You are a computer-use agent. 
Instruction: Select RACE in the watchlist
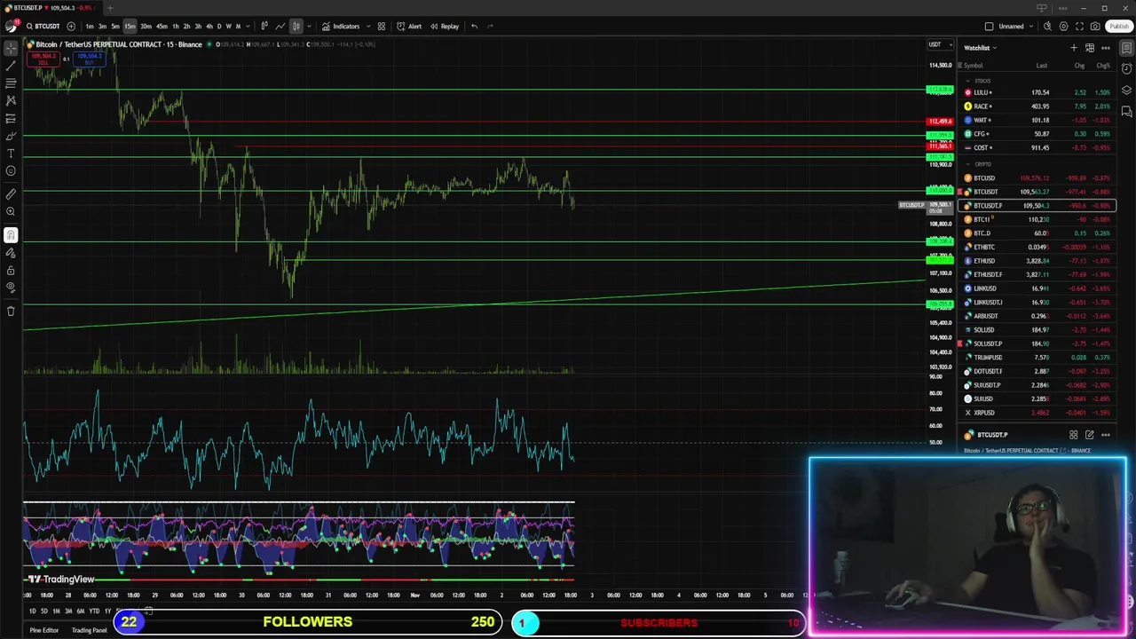(1037, 106)
